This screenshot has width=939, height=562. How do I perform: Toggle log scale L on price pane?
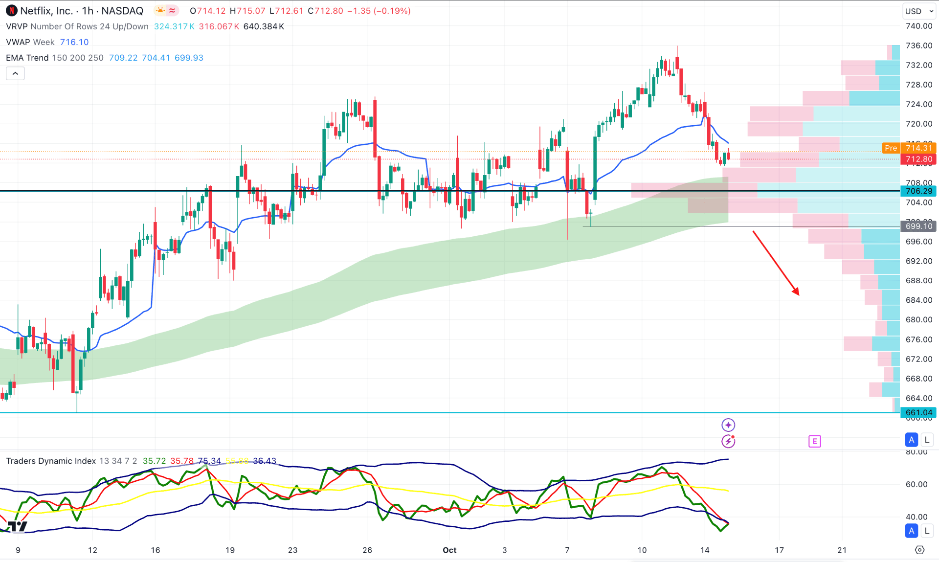coord(927,440)
